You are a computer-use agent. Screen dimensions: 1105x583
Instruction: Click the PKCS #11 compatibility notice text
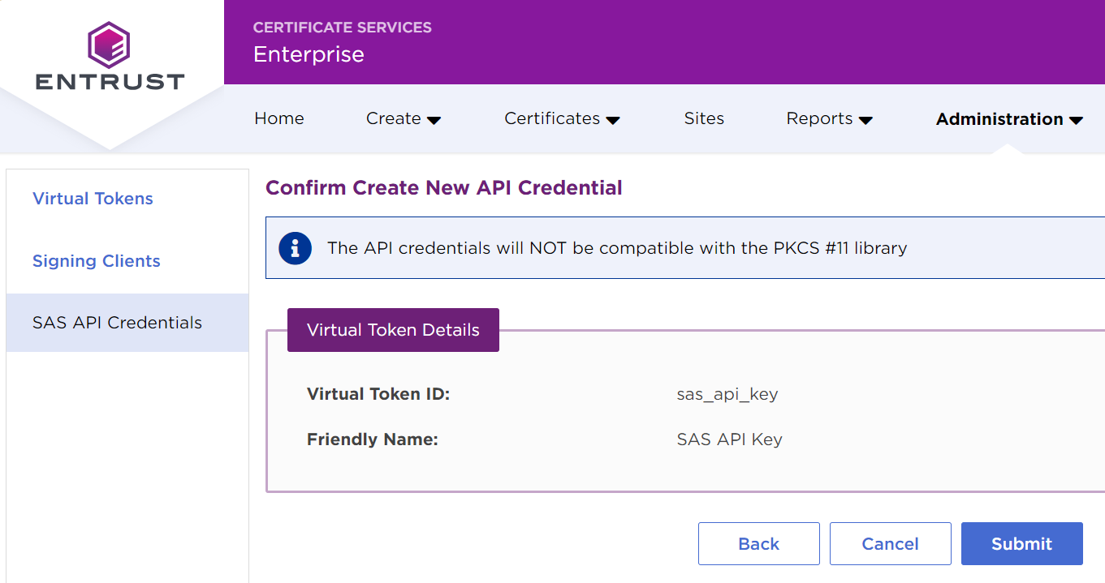[616, 248]
